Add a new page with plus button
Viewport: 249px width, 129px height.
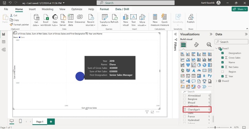tap(51, 121)
